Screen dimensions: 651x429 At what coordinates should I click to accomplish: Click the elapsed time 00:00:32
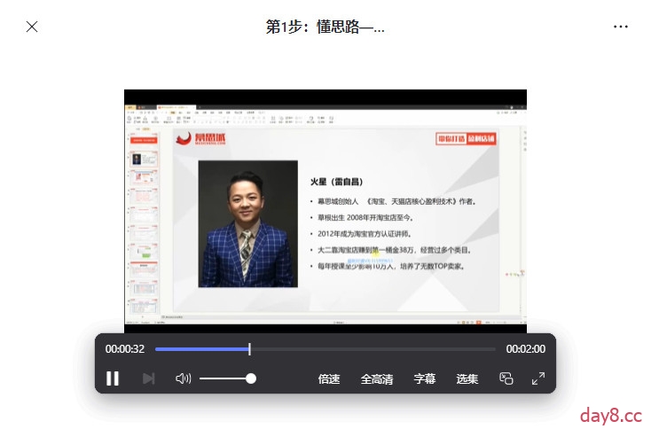point(125,349)
